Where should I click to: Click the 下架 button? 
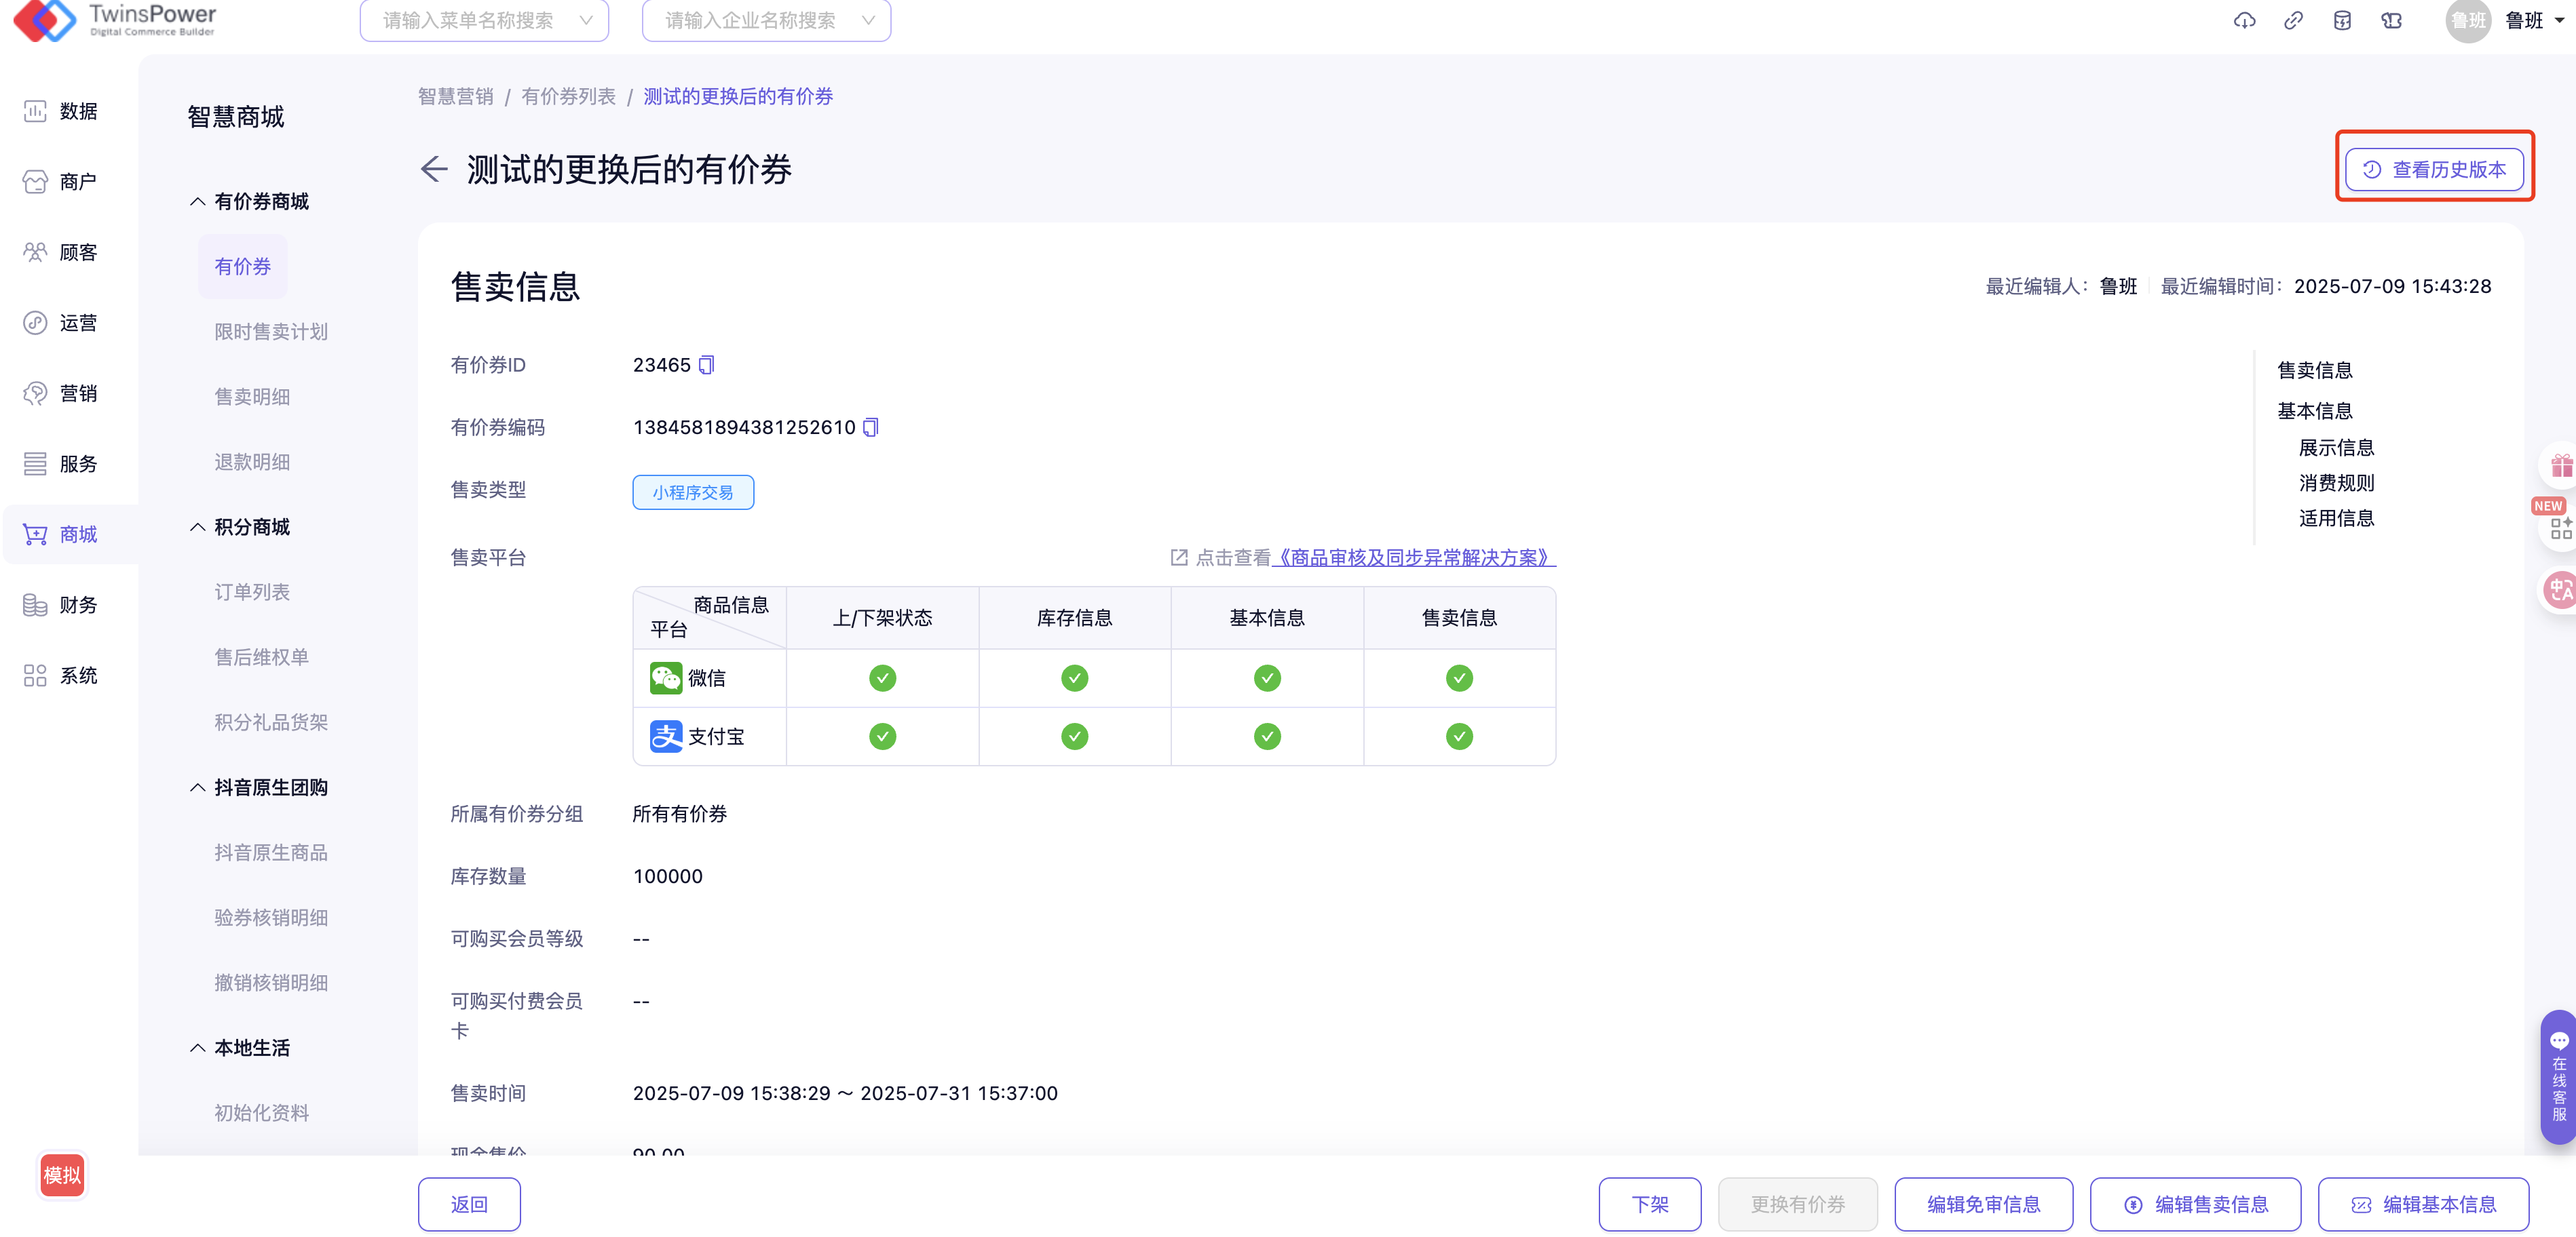click(x=1649, y=1204)
